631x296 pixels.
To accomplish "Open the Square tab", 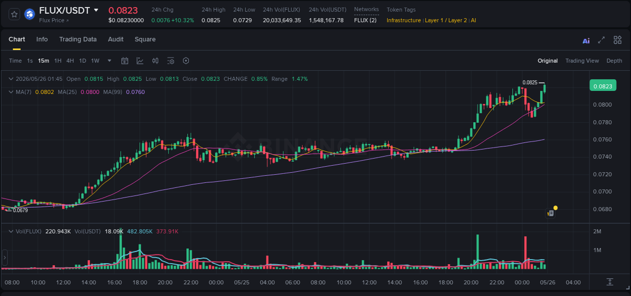I will click(145, 39).
